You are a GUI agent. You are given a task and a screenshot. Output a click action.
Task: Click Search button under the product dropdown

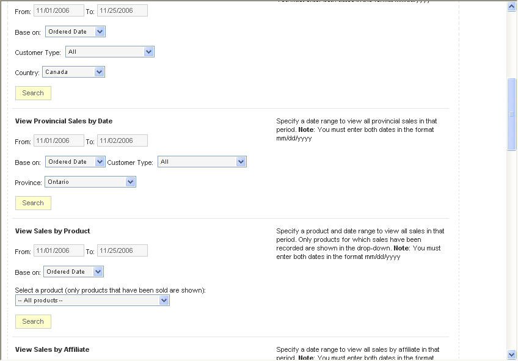point(33,321)
